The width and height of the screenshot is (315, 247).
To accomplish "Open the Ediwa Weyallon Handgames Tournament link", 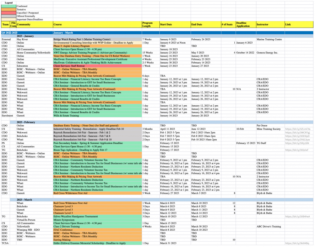I will (x=297, y=217).
